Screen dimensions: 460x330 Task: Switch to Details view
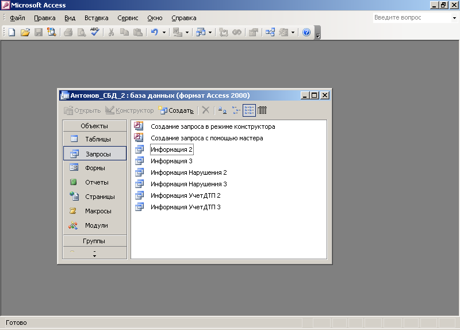click(x=262, y=110)
